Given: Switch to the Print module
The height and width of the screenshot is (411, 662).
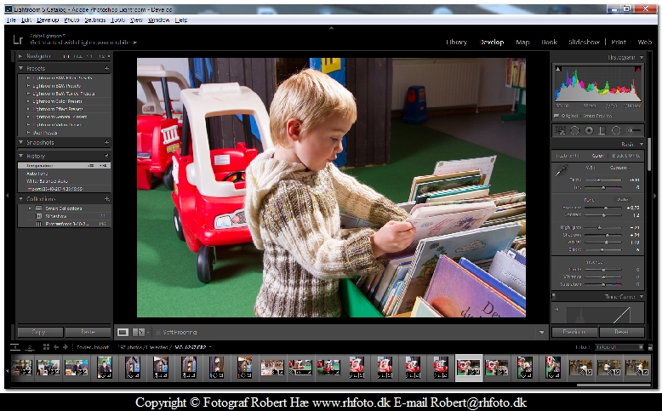Looking at the screenshot, I should click(619, 42).
